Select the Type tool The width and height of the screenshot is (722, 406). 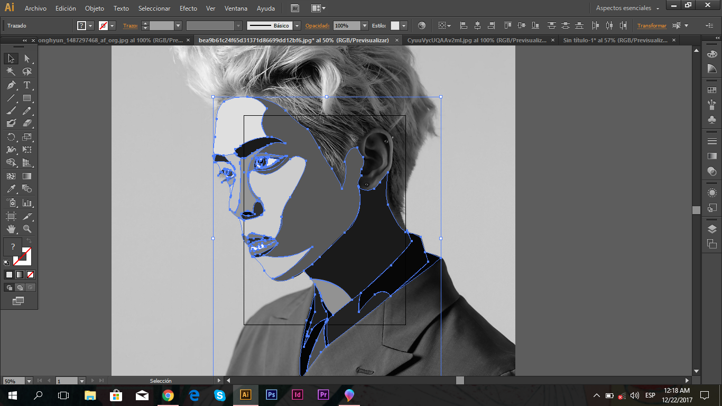[27, 85]
